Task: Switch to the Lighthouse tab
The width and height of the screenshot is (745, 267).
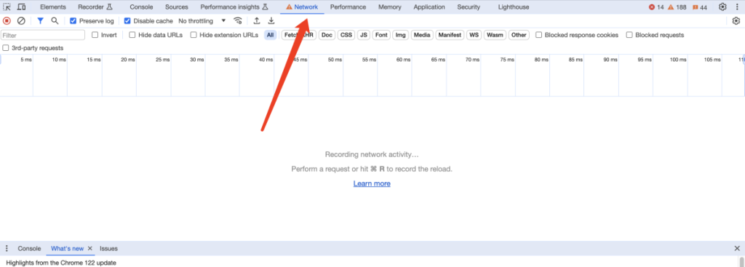Action: (513, 7)
